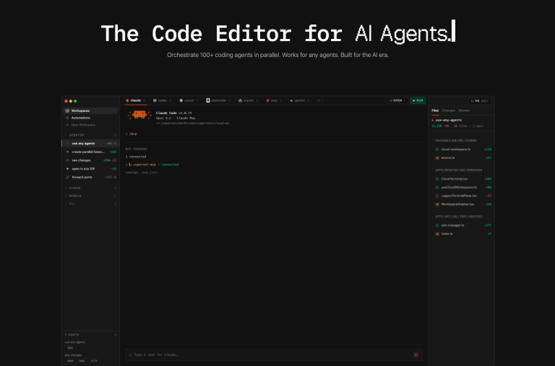Add a new agent tab with plus icon
The height and width of the screenshot is (366, 555).
(x=318, y=101)
